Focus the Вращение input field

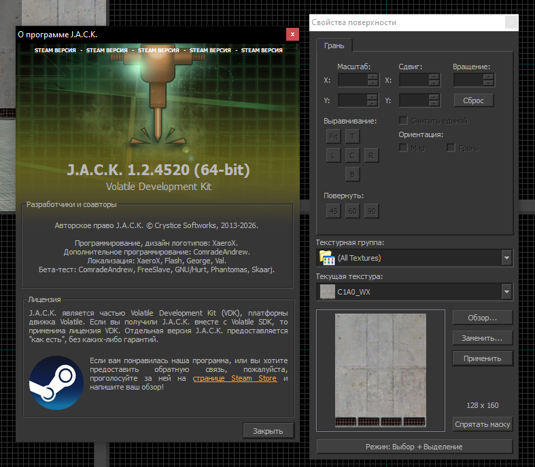point(469,80)
